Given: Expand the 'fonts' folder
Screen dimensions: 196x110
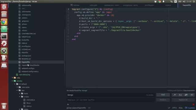Looking at the screenshot, I should [x=20, y=94].
